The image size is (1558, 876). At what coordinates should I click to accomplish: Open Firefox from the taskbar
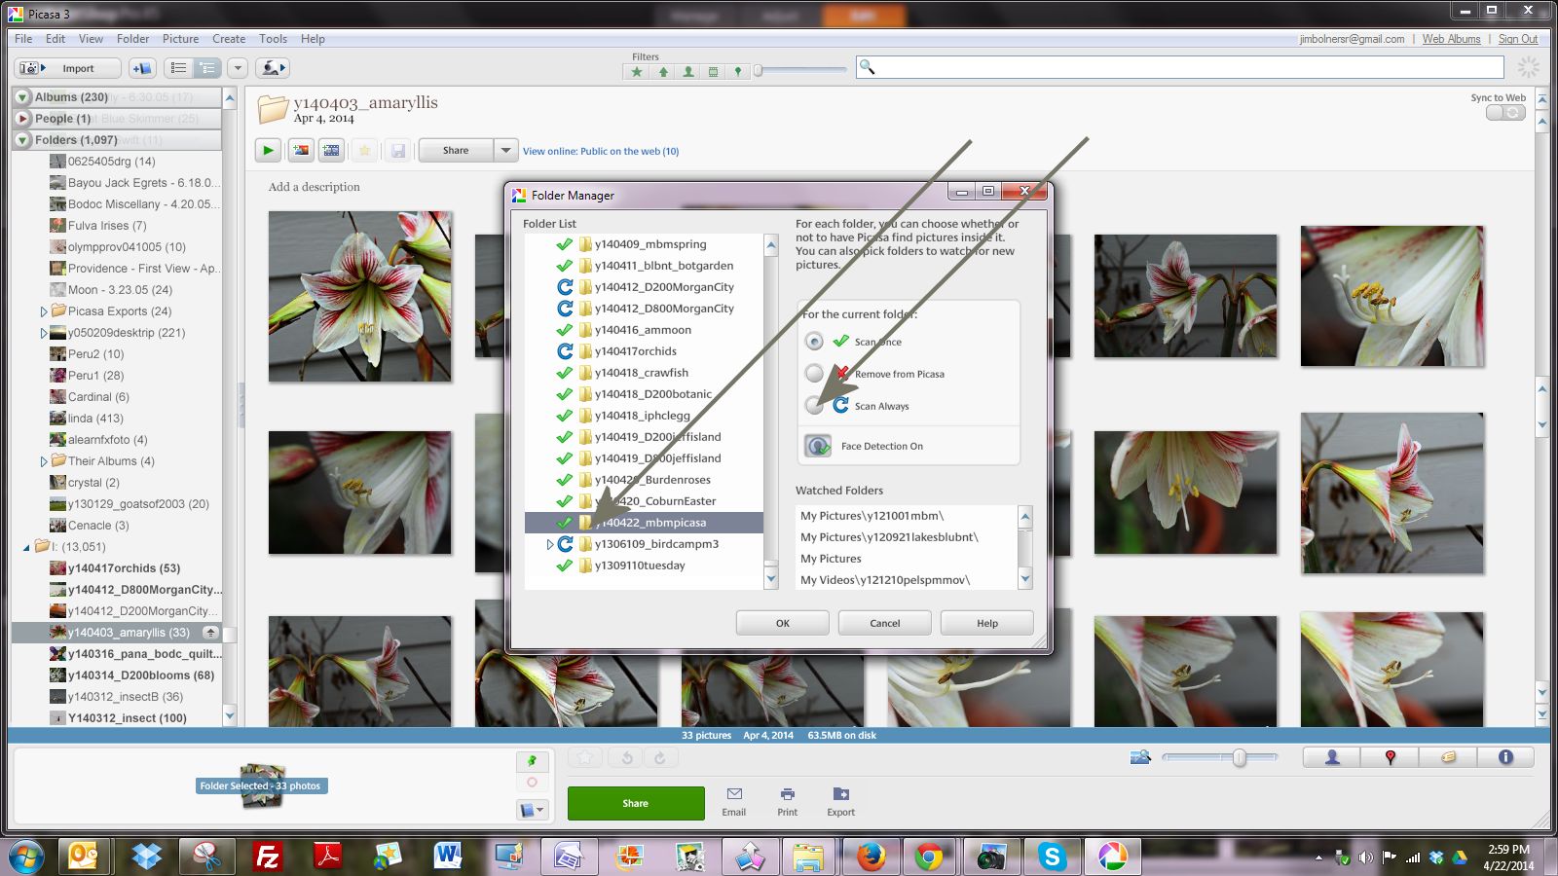[x=872, y=857]
